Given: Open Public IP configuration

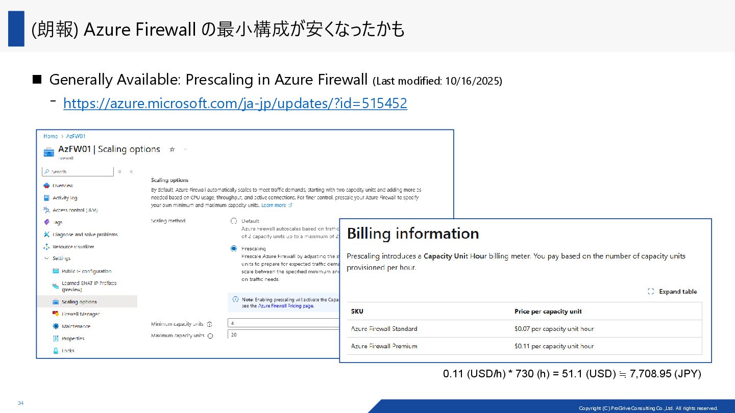Looking at the screenshot, I should pyautogui.click(x=87, y=271).
